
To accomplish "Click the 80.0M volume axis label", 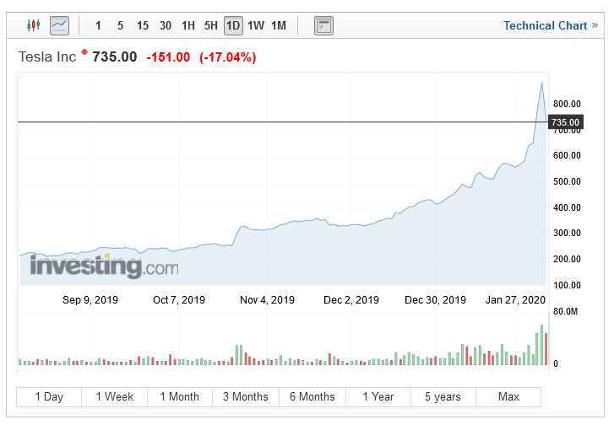I will [x=565, y=312].
